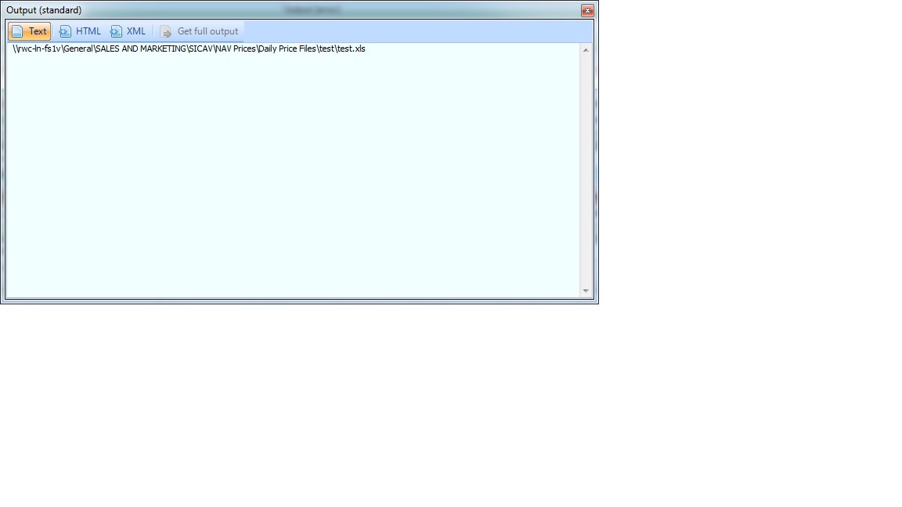
Task: Place cursor on test.xls in path
Action: (351, 49)
